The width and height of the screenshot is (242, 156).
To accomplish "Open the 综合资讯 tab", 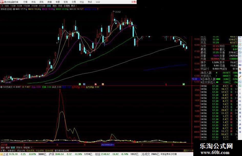I will [x=30, y=150].
